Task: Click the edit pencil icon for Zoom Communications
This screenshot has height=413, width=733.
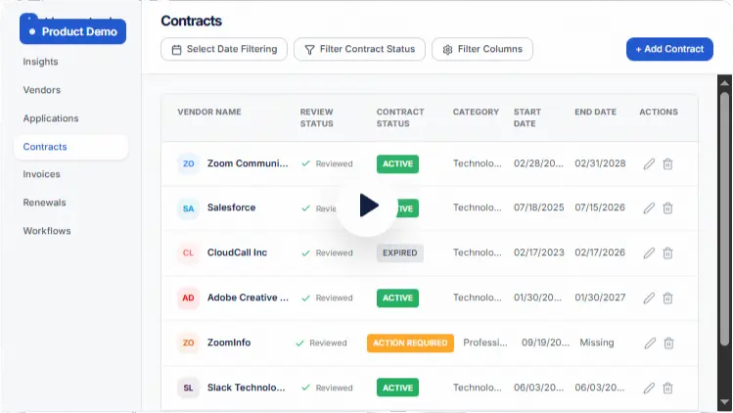Action: tap(649, 164)
